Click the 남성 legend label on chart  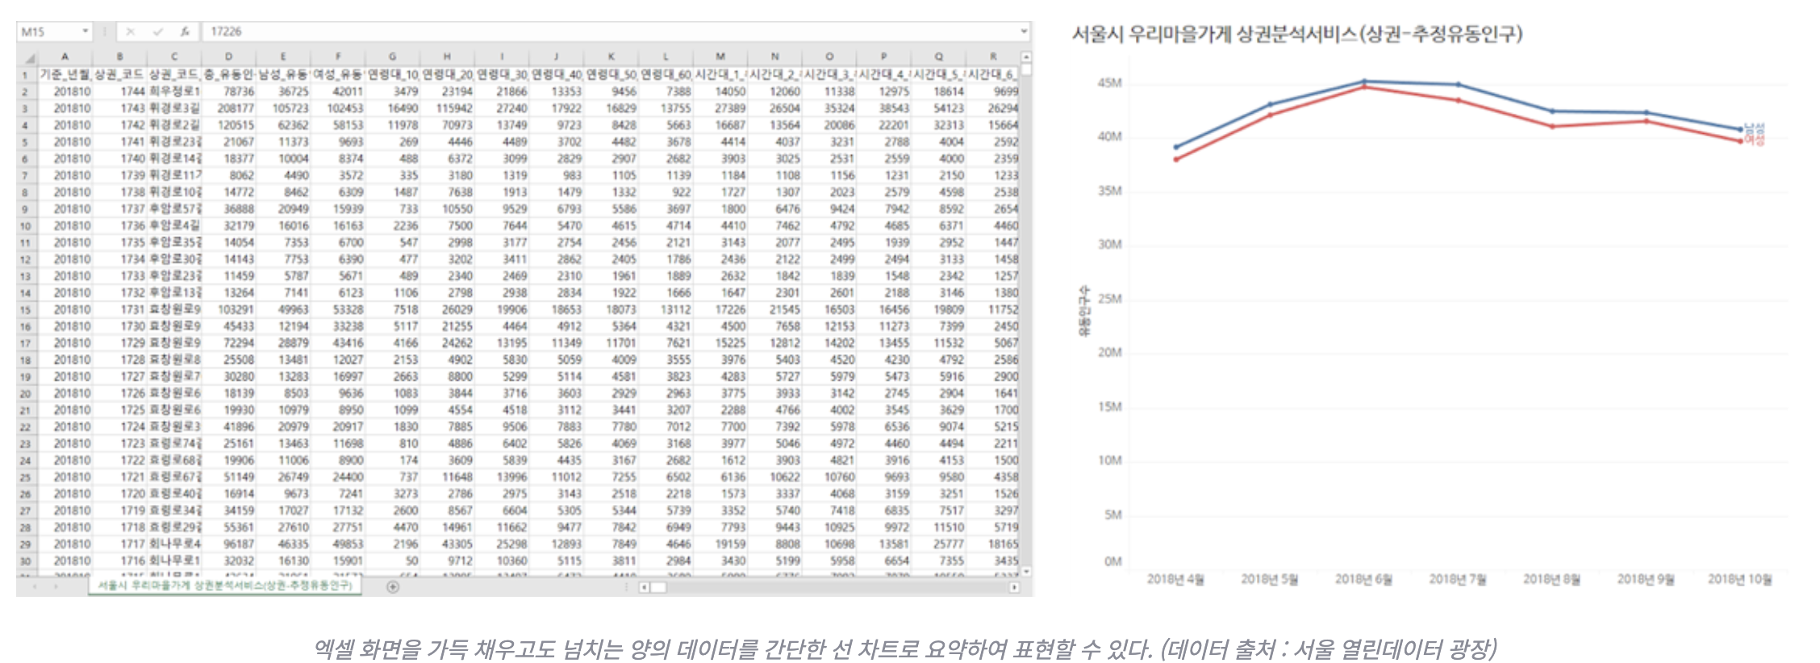[1755, 127]
